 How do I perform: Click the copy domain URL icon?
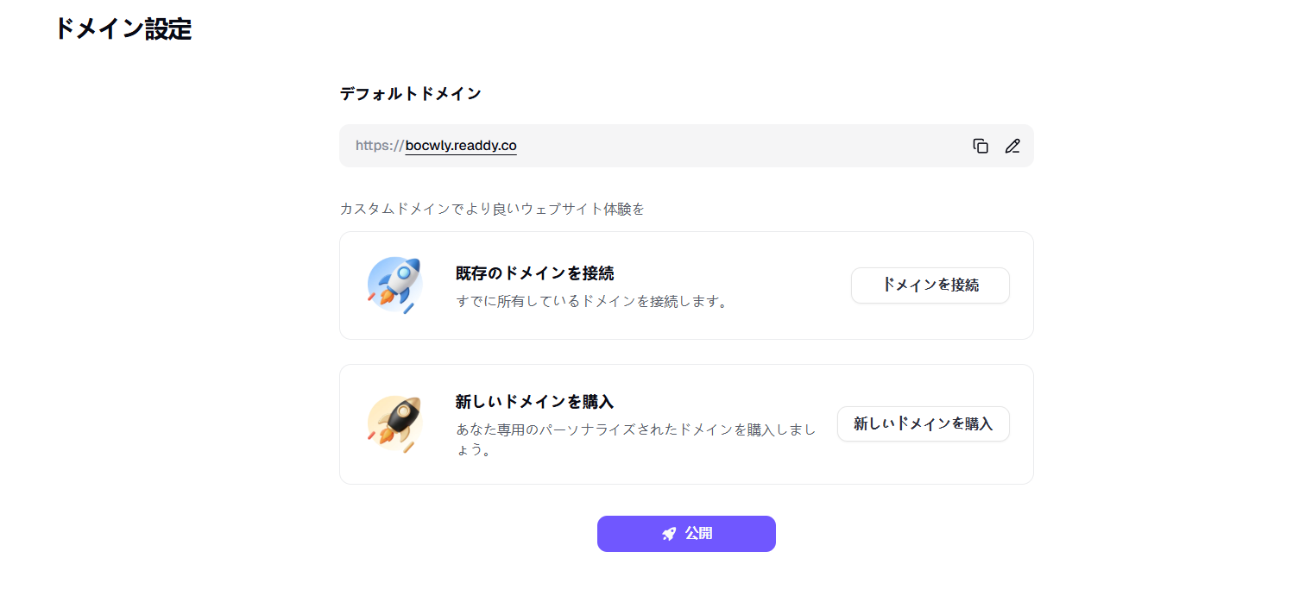[981, 146]
